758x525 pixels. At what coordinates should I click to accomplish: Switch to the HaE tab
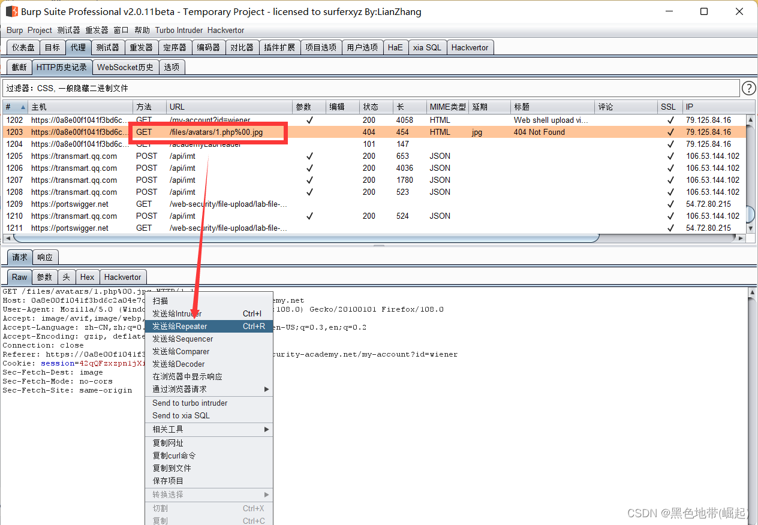pyautogui.click(x=395, y=47)
